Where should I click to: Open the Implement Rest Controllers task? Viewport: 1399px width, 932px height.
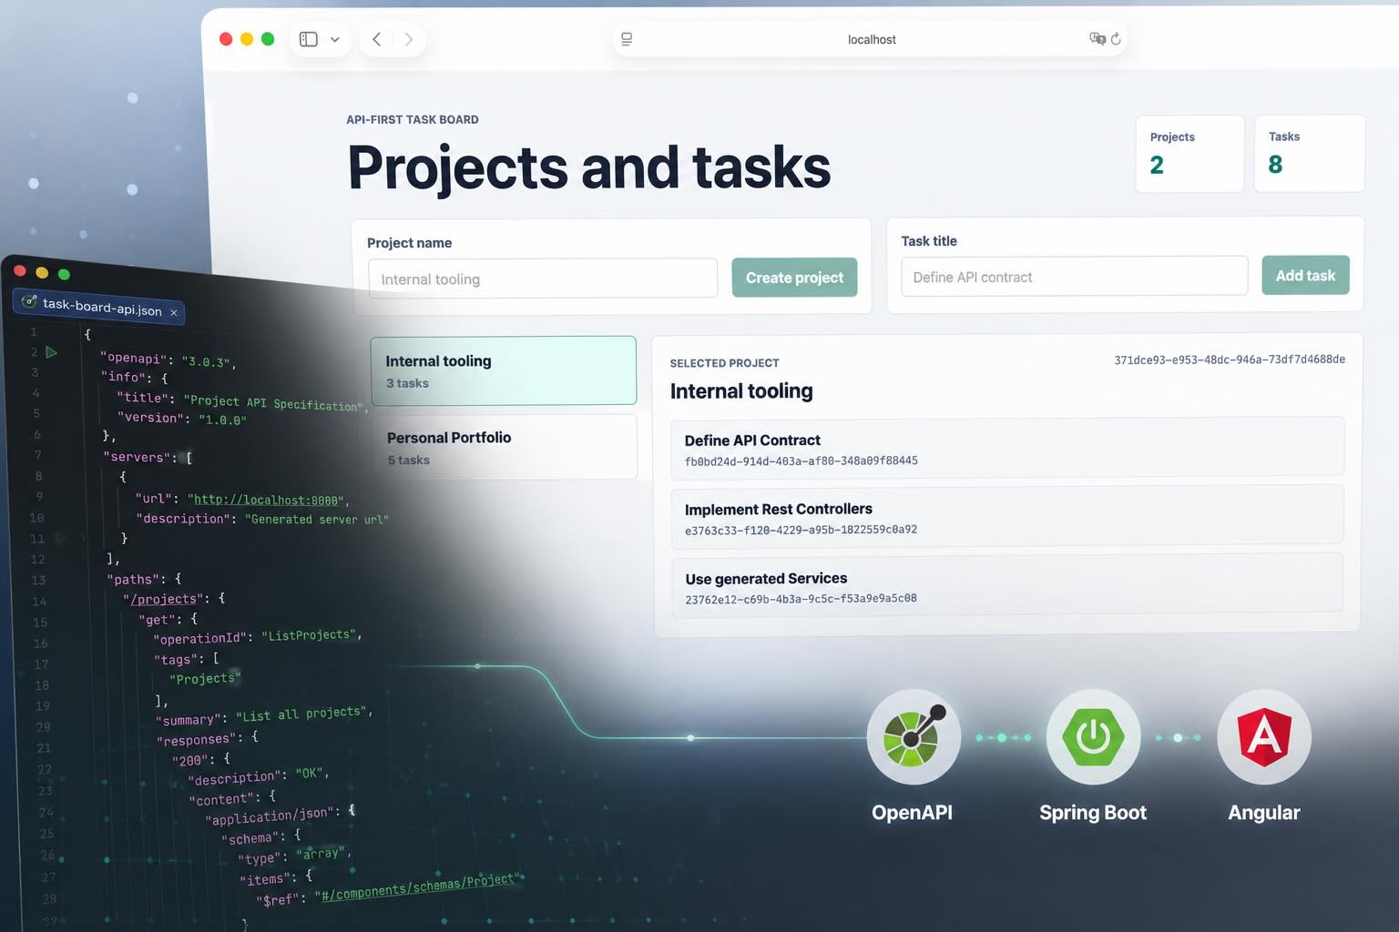coord(1007,515)
